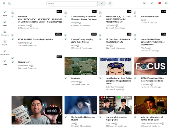Click verified badge next to TEDx Talks
The height and width of the screenshot is (127, 170).
click(150, 48)
